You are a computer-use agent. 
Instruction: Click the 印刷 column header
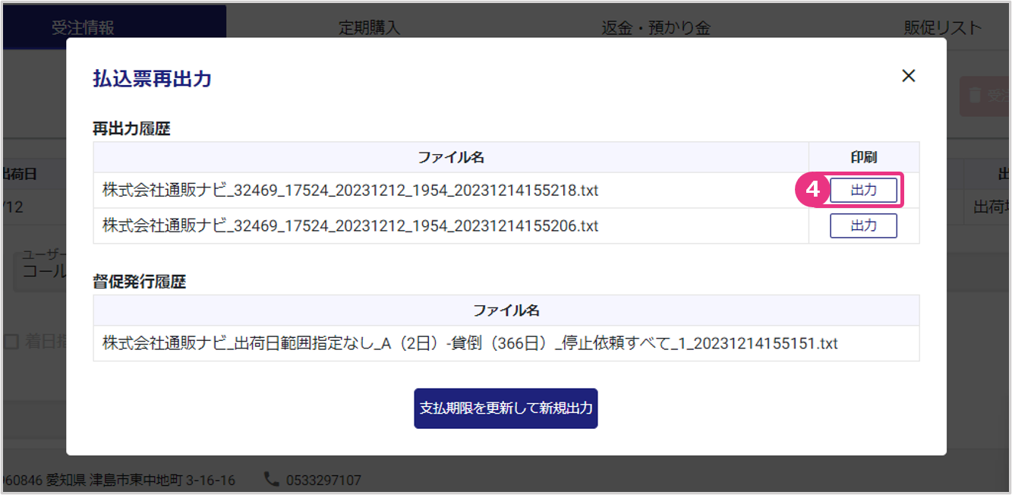coord(863,157)
